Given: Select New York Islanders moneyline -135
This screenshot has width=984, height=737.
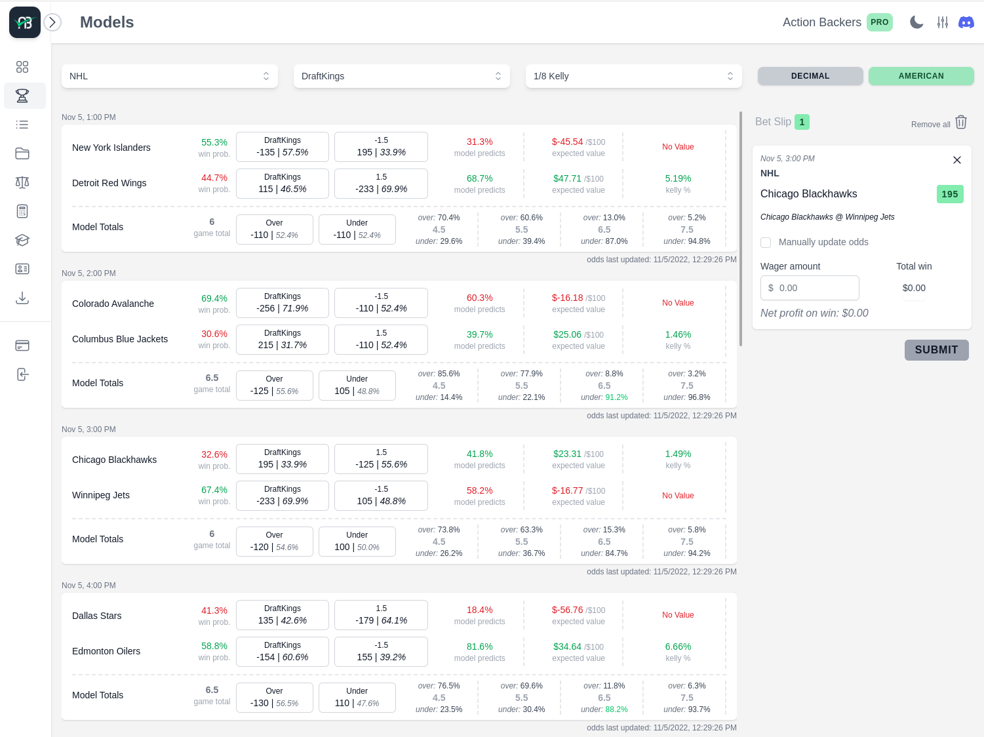Looking at the screenshot, I should click(283, 147).
